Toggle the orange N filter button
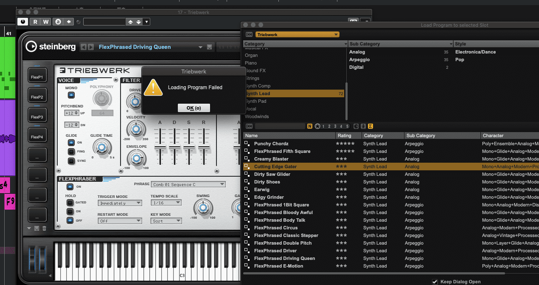The width and height of the screenshot is (539, 285). (x=309, y=126)
